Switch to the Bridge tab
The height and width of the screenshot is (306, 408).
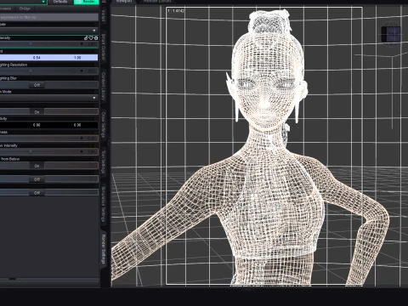click(x=25, y=8)
